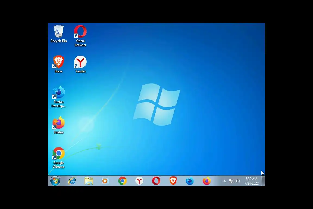Select the Firefox desktop shortcut
Viewport: 313px width, 209px height.
pos(58,125)
